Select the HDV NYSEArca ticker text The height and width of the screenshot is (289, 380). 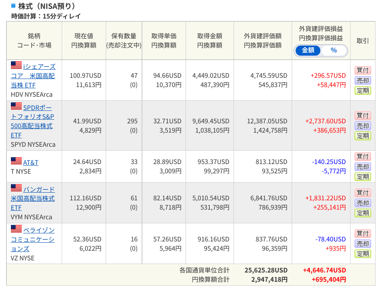[31, 94]
